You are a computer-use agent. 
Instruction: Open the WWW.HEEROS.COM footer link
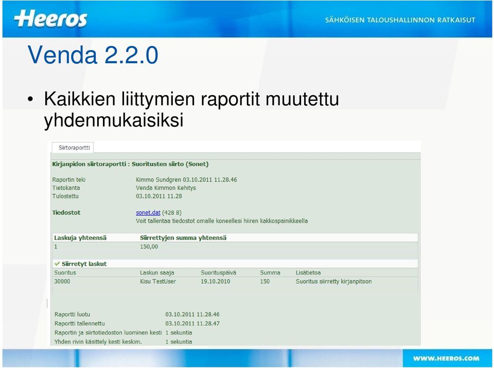(446, 358)
